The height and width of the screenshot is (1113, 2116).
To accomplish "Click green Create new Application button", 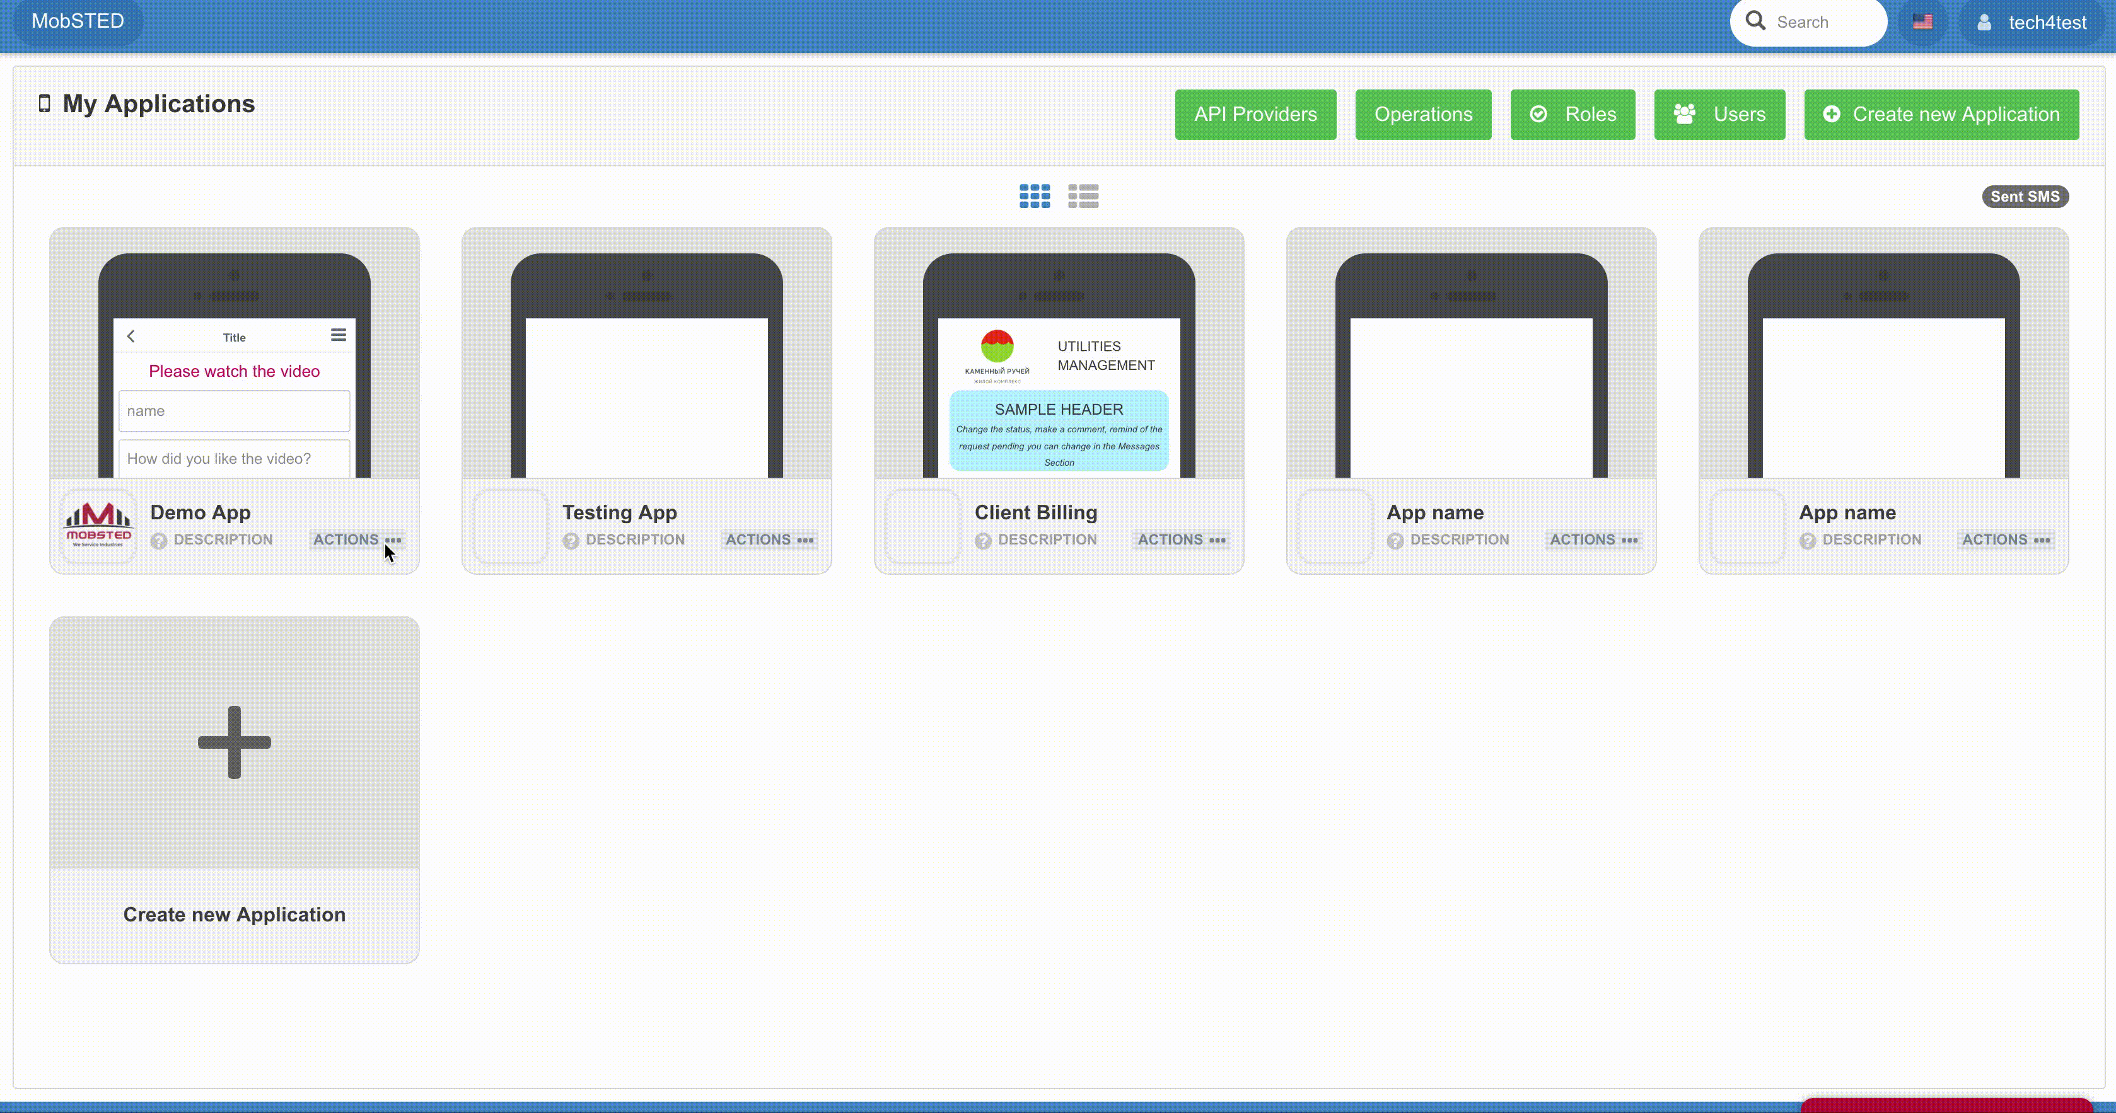I will click(x=1941, y=114).
